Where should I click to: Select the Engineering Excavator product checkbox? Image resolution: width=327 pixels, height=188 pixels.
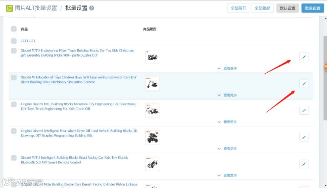click(x=14, y=78)
